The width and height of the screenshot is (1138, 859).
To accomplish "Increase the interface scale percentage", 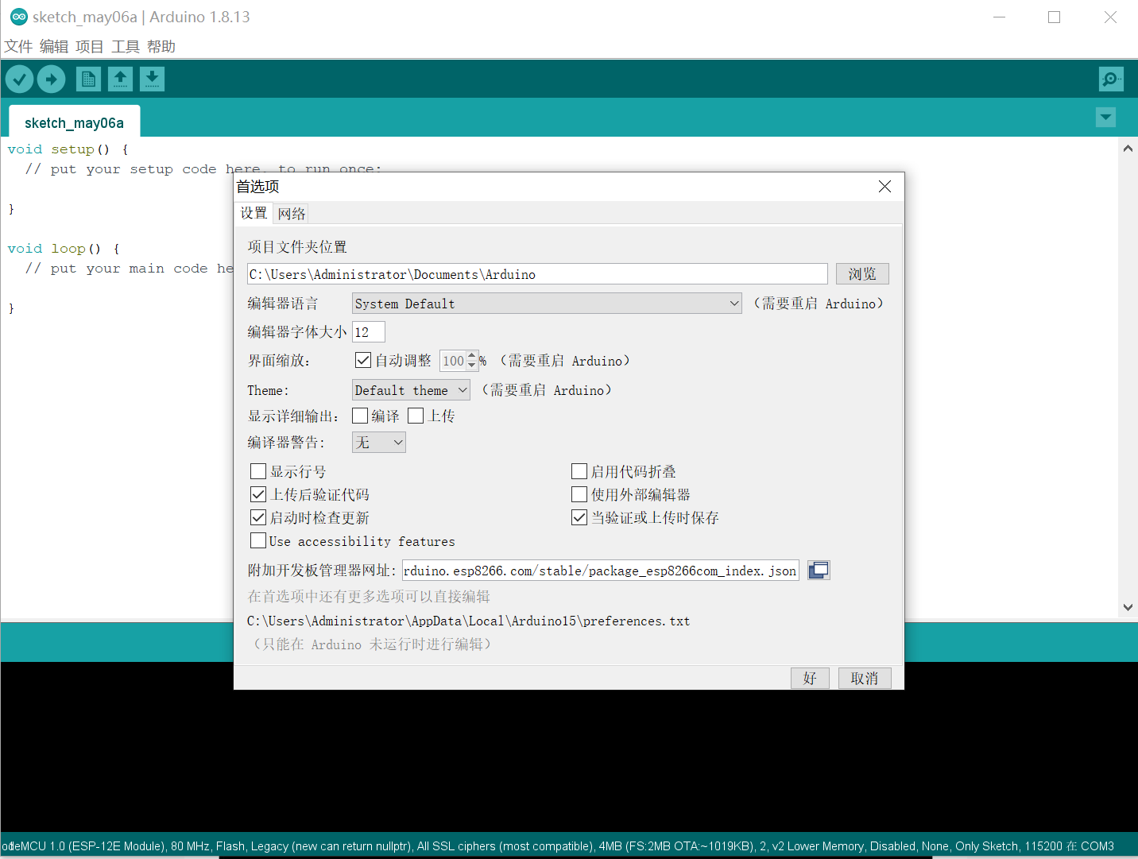I will tap(472, 355).
